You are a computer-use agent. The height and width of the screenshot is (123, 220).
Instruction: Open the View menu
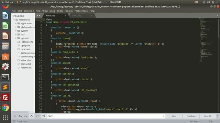point(45,11)
